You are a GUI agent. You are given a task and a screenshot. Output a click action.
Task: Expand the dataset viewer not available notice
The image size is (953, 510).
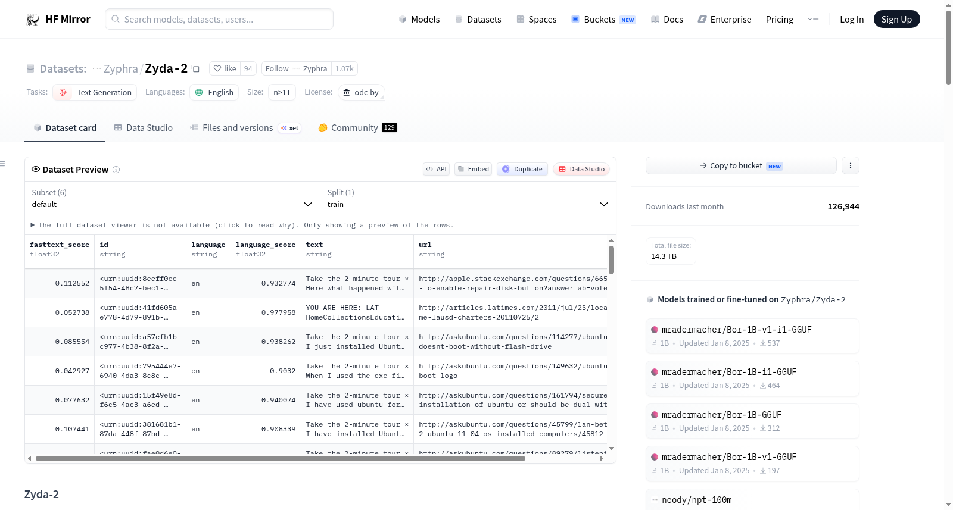pyautogui.click(x=242, y=225)
